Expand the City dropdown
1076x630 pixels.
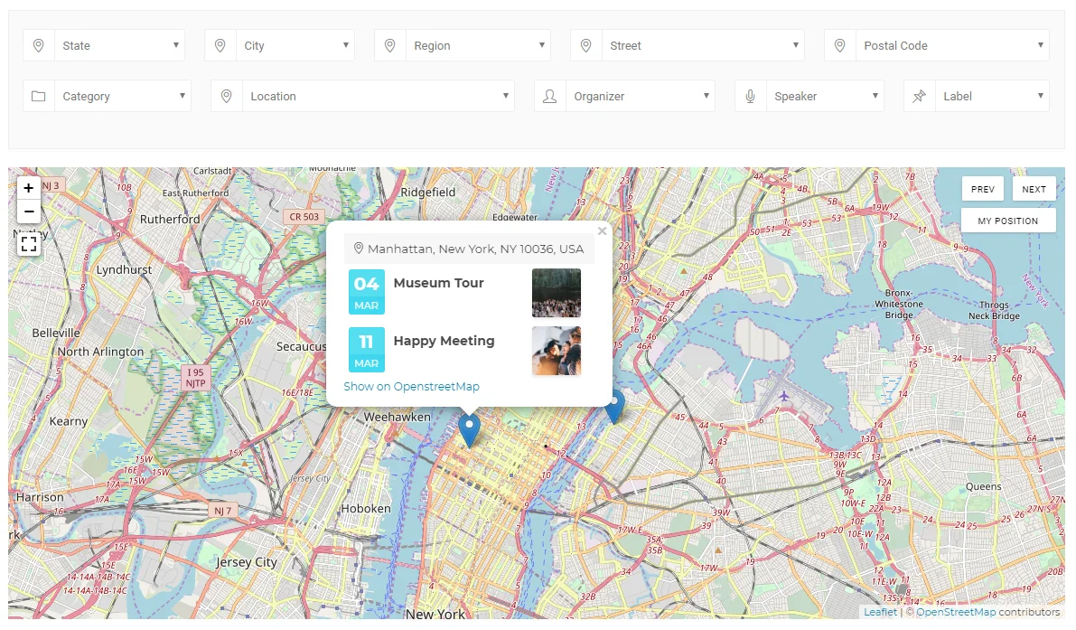coord(295,45)
